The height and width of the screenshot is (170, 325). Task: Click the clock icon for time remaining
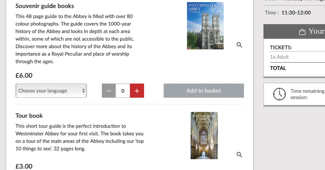click(x=279, y=94)
